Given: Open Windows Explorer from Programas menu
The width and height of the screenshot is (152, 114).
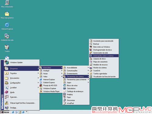Looking at the screenshot, I should coord(51,88).
